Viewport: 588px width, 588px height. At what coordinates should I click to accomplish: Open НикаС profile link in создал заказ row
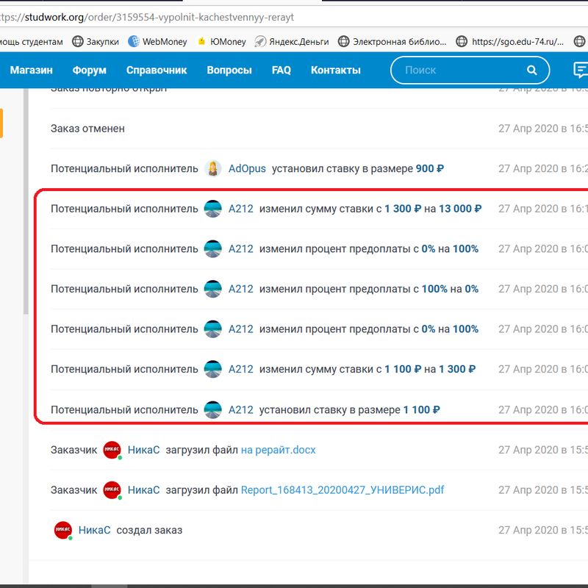pyautogui.click(x=94, y=530)
